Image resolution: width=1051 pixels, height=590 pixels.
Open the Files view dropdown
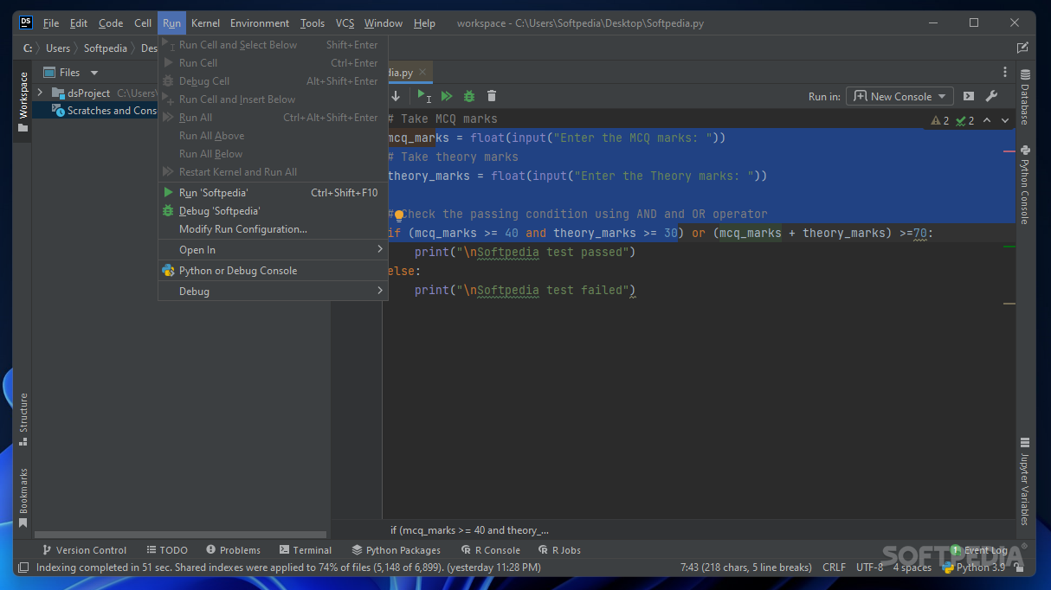coord(94,73)
